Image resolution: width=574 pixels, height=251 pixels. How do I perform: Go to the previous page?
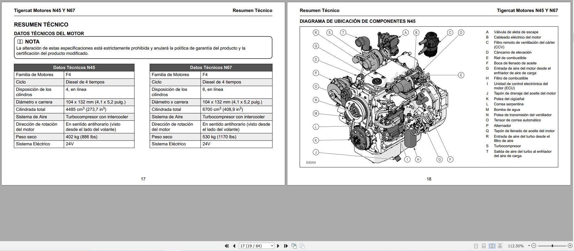click(x=234, y=246)
